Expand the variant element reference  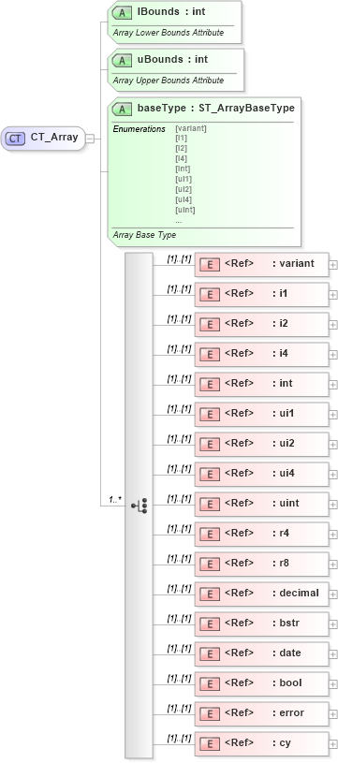[x=333, y=265]
